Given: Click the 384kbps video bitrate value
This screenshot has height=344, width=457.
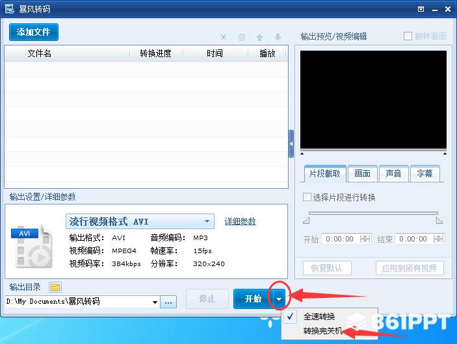Looking at the screenshot, I should 127,264.
